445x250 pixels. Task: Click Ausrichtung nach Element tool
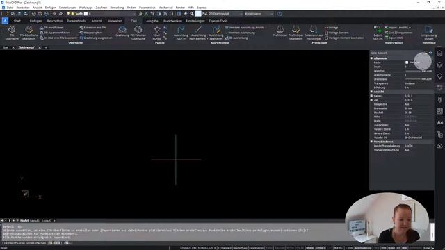coord(198,33)
